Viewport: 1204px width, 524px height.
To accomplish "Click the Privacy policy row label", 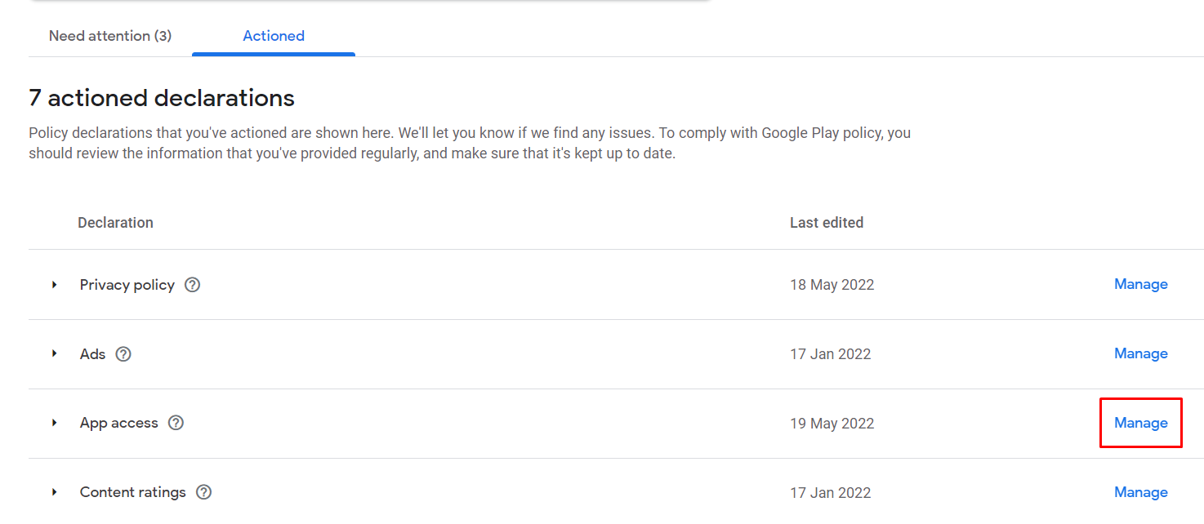I will pos(127,285).
